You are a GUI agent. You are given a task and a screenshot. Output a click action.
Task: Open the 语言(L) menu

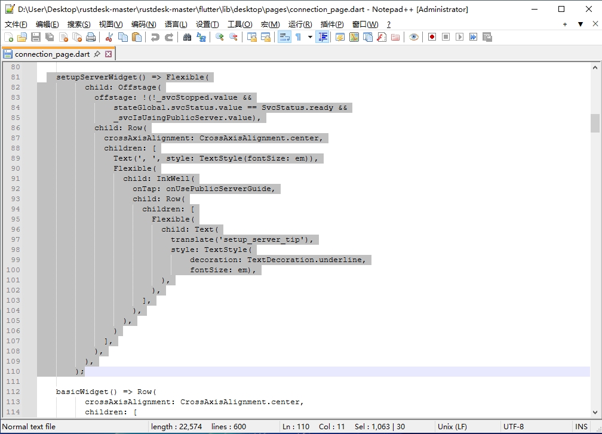(x=176, y=24)
